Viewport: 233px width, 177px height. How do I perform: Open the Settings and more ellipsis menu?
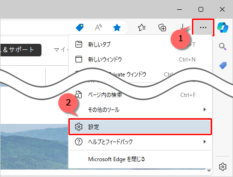[203, 27]
